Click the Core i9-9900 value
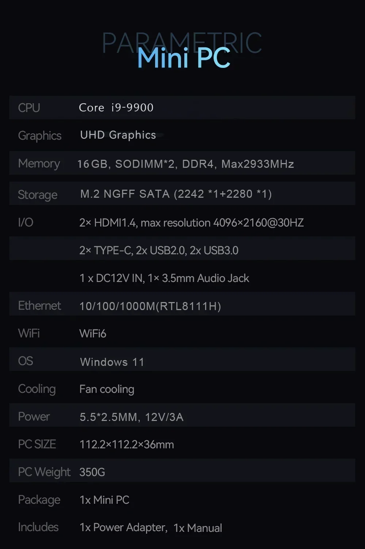This screenshot has height=549, width=365. pos(116,108)
